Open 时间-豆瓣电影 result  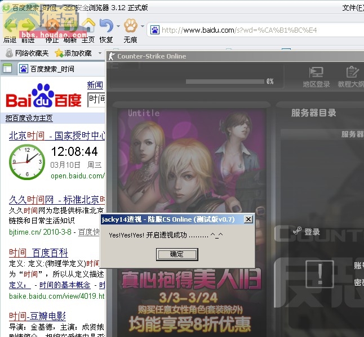click(x=37, y=316)
